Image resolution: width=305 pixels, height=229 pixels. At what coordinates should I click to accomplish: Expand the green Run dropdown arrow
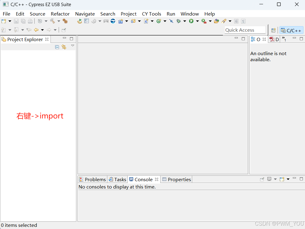(197, 21)
